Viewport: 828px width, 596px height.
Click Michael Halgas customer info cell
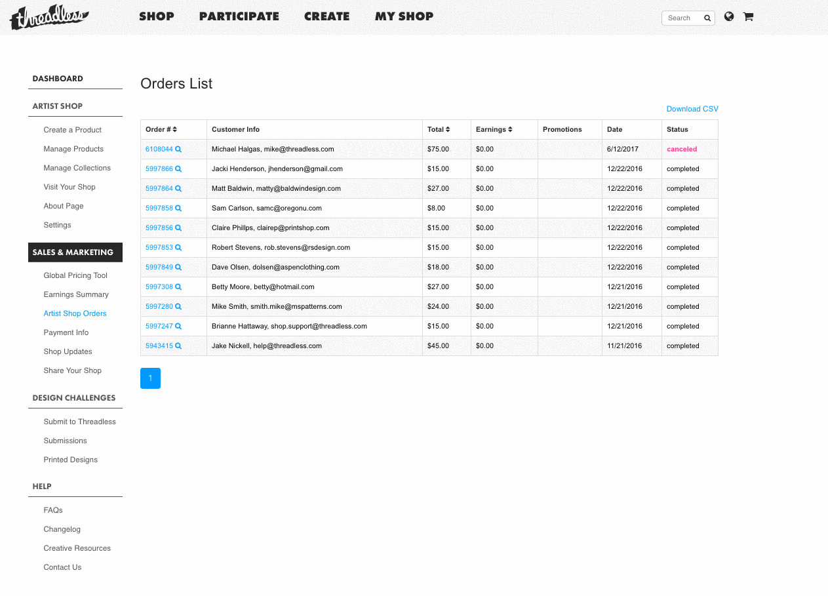point(315,149)
